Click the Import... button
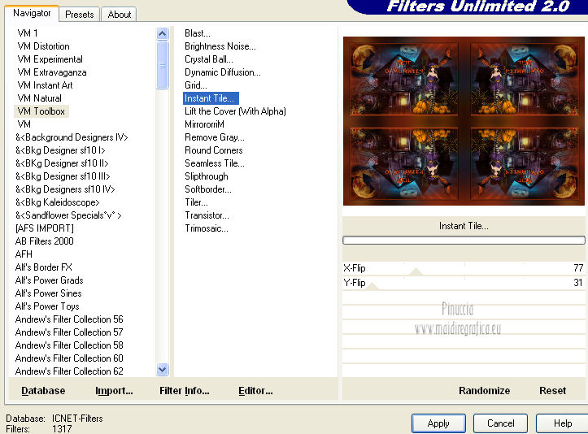 [114, 391]
